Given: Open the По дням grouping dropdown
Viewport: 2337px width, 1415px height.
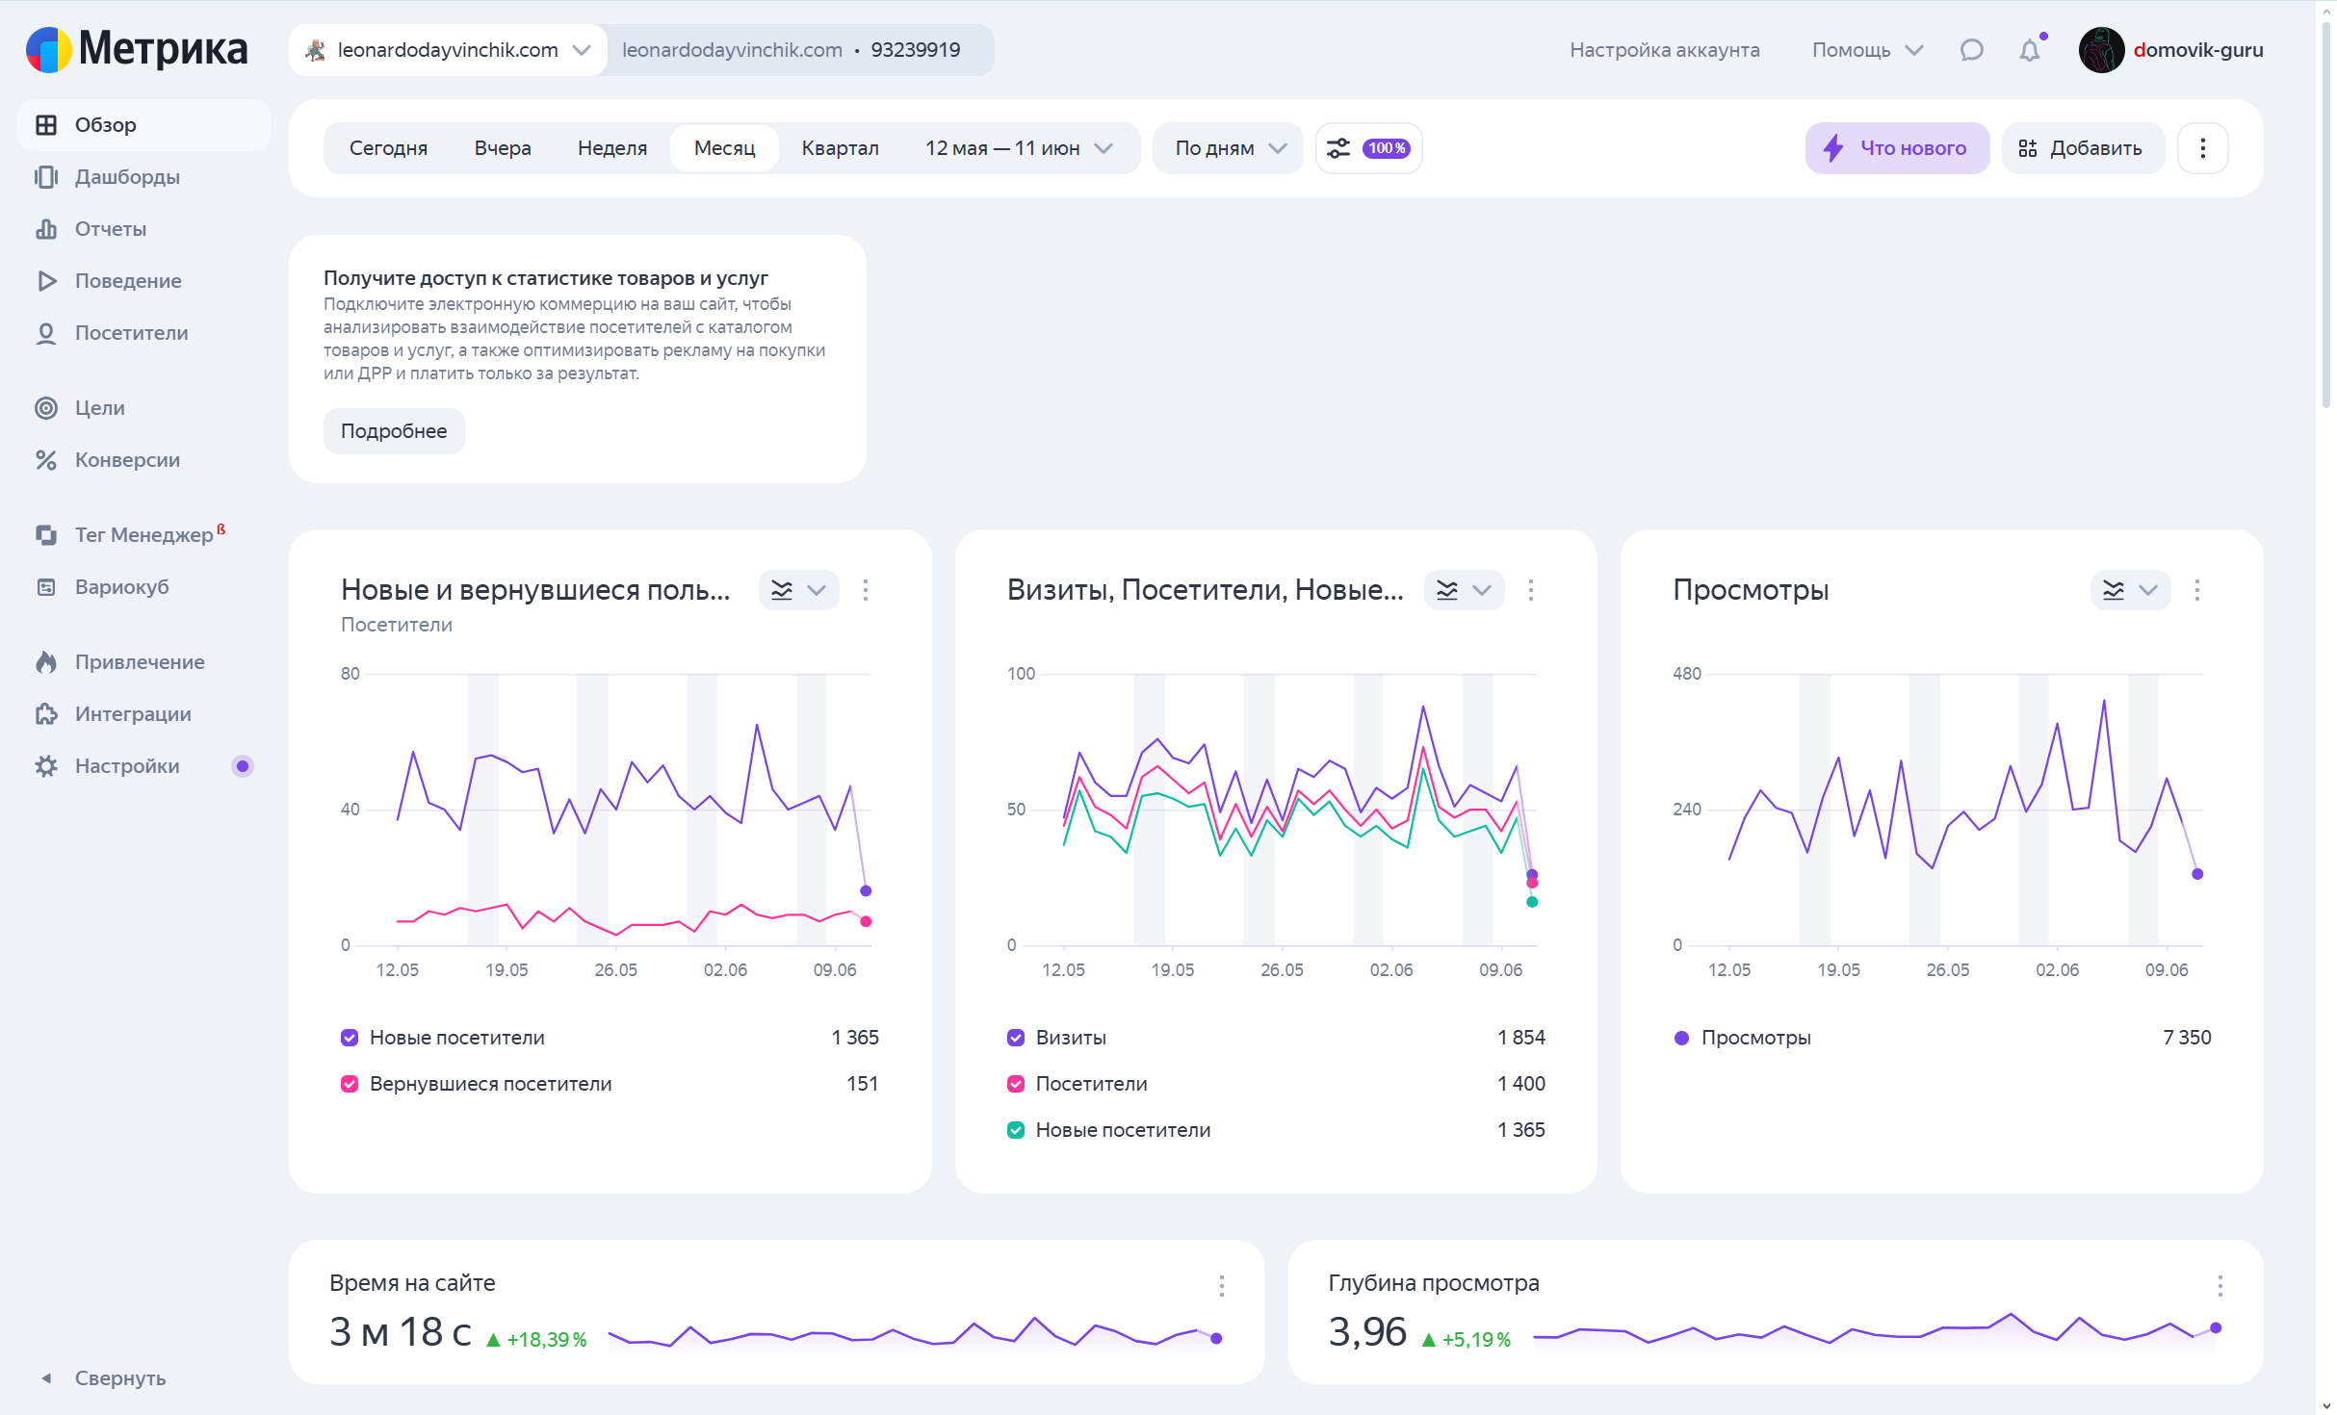Looking at the screenshot, I should pos(1228,148).
